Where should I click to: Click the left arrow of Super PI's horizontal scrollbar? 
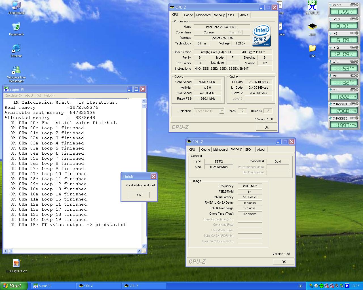click(6, 251)
